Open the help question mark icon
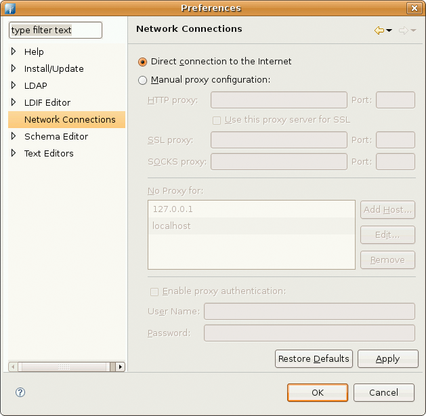 coord(20,392)
